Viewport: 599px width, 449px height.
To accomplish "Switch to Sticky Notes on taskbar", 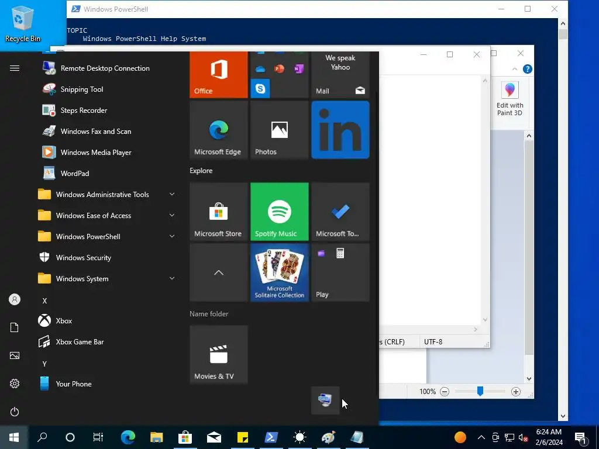I will (x=243, y=437).
